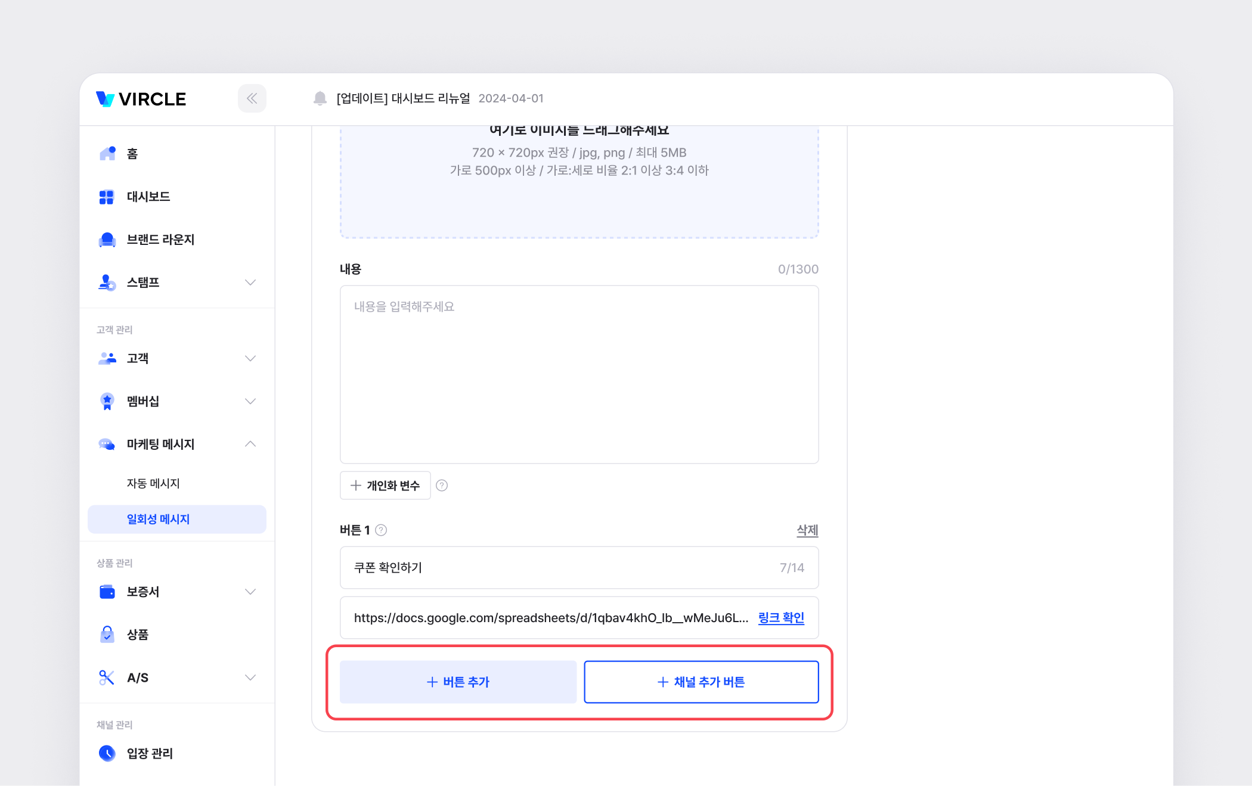The width and height of the screenshot is (1252, 786).
Task: Click the 링크 확인 link
Action: tap(781, 618)
